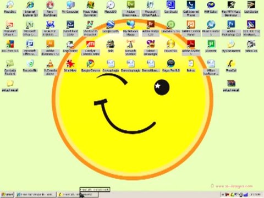Open the Recycle Bin
Viewport: 264px width, 198px height.
point(30,65)
